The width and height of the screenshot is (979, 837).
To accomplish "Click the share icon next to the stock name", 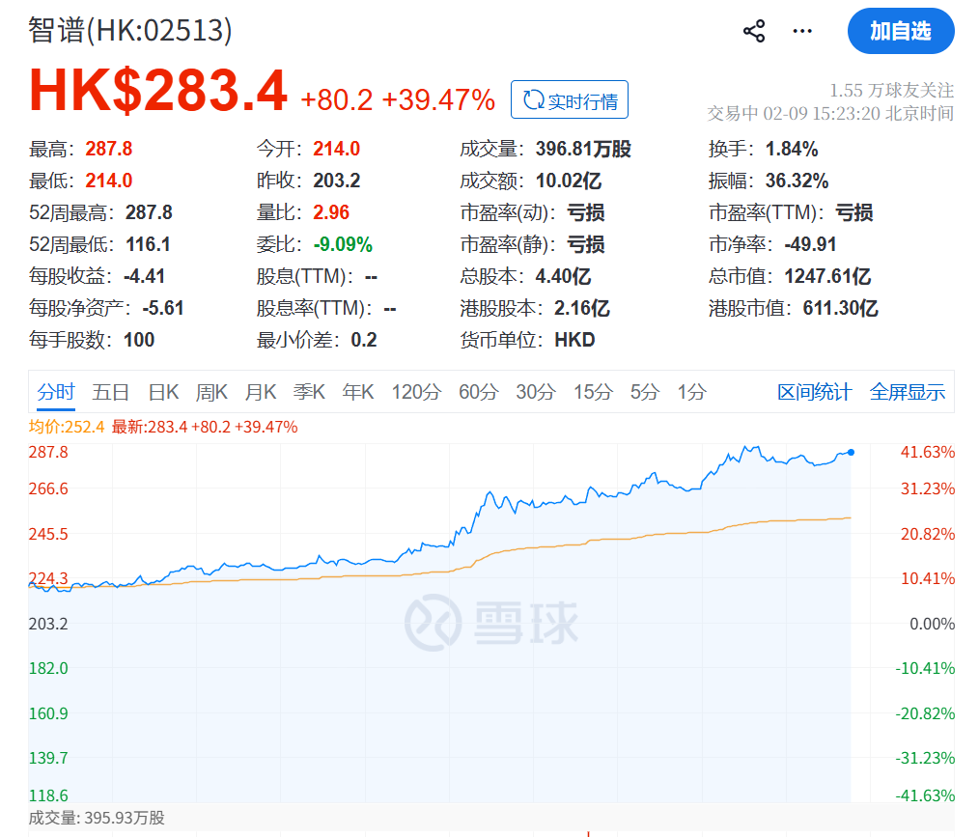I will (x=754, y=31).
